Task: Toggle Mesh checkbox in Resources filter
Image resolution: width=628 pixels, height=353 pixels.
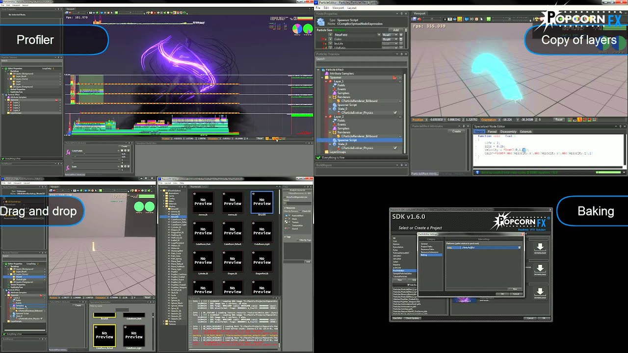Action: tap(289, 219)
